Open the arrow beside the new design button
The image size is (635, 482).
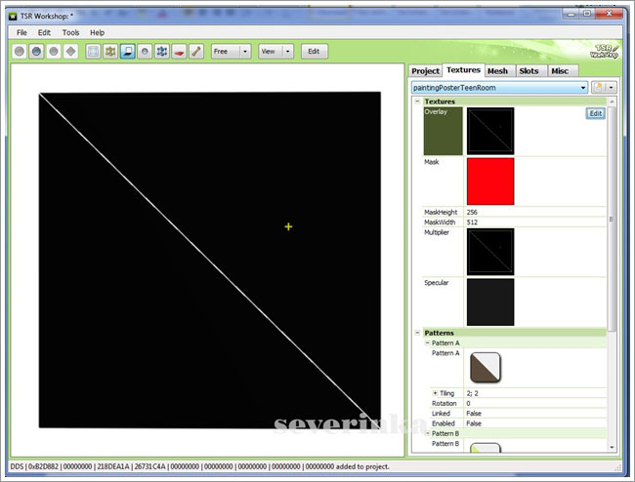pyautogui.click(x=612, y=88)
